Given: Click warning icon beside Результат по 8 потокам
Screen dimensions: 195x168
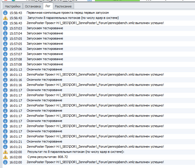Looking at the screenshot, I should point(5,152).
